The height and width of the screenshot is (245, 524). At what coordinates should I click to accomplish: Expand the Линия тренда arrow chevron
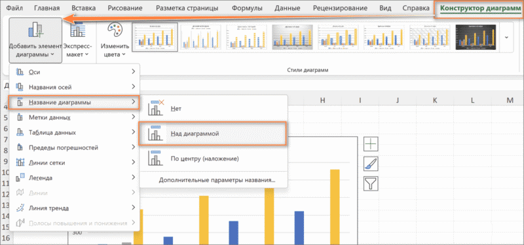134,208
